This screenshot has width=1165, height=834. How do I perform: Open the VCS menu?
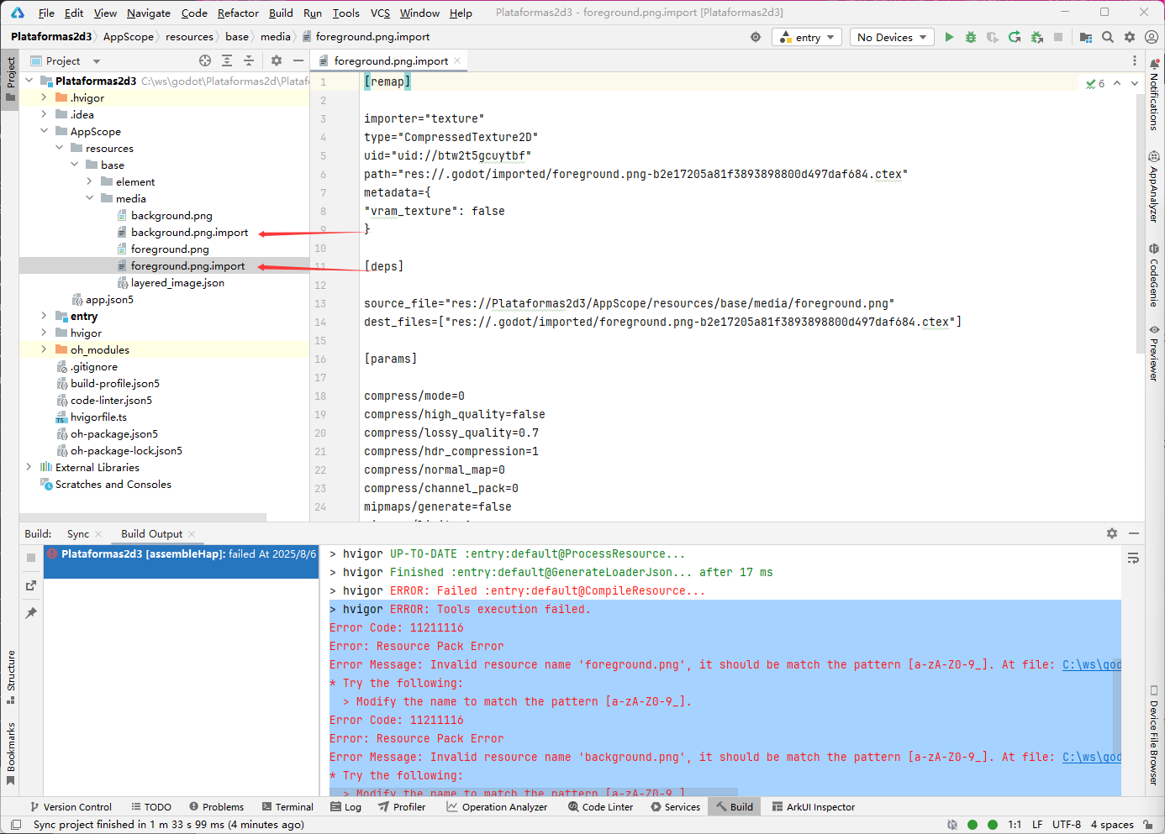click(x=380, y=13)
